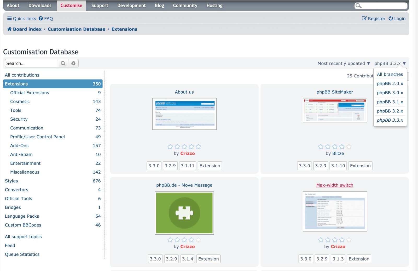Image resolution: width=418 pixels, height=271 pixels.
Task: Open Max-width switch extension link
Action: click(x=334, y=185)
